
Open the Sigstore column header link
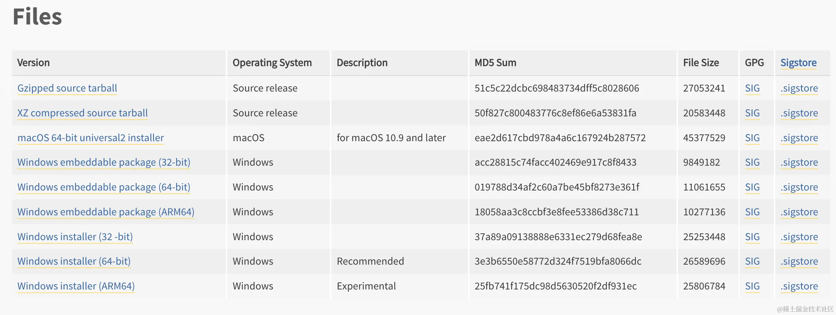click(798, 62)
